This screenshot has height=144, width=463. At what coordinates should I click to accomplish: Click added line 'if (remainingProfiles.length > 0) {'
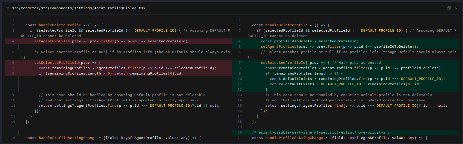pos(345,73)
